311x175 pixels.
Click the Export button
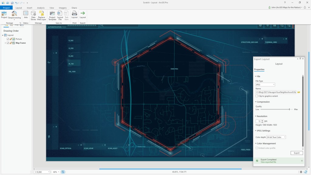[296, 153]
